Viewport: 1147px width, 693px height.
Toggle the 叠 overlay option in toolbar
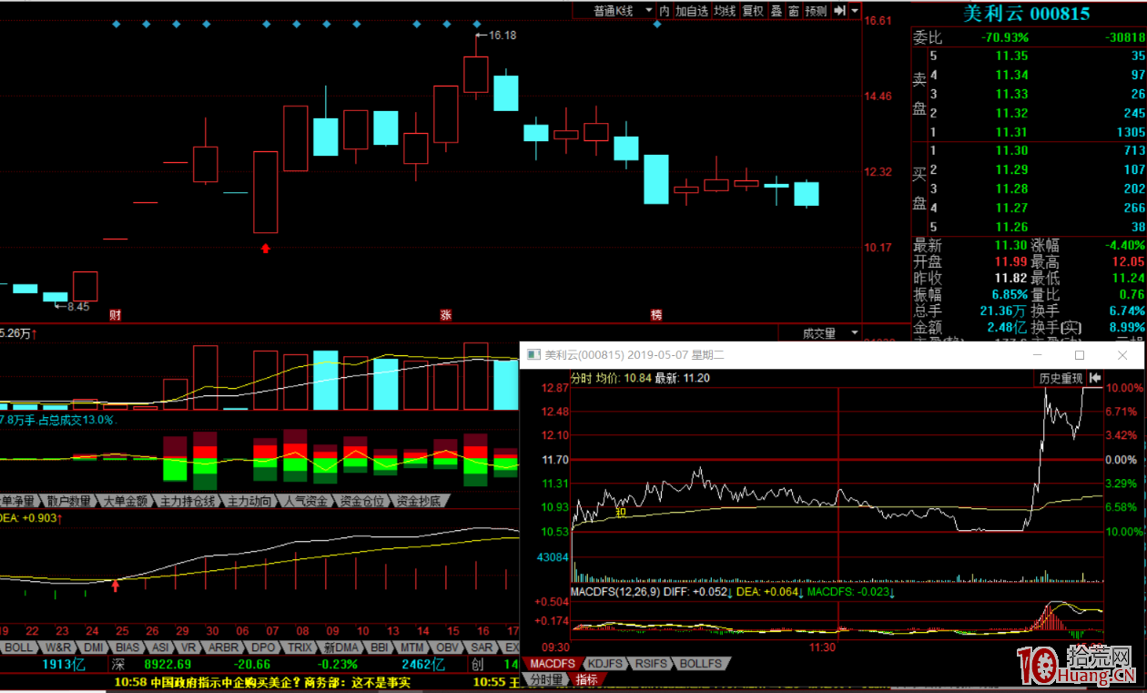(x=776, y=11)
